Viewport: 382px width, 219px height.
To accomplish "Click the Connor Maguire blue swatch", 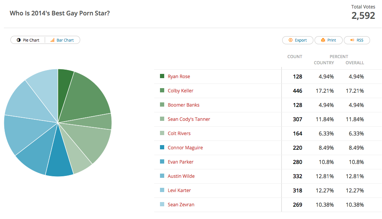I will (162, 147).
